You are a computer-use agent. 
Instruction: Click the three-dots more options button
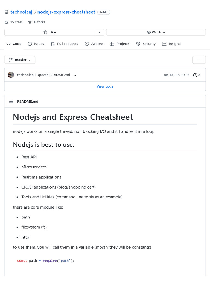[199, 60]
